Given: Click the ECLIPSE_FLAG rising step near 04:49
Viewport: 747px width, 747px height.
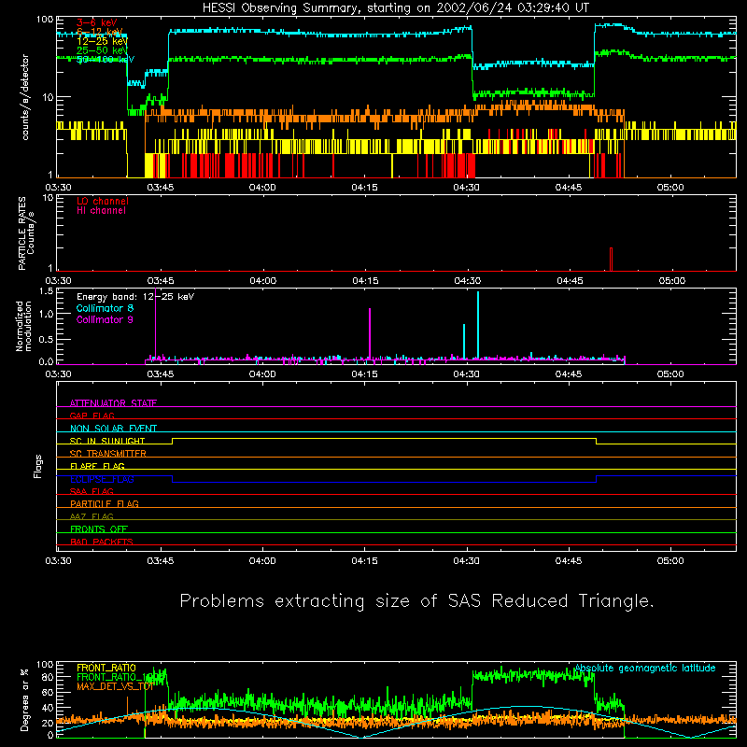Looking at the screenshot, I should (x=596, y=479).
